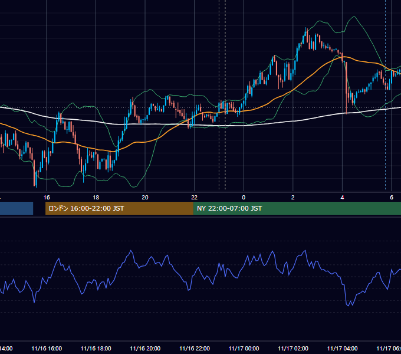401x354 pixels.
Task: Click the 11/17 02:00 timestamp label
Action: pyautogui.click(x=293, y=348)
